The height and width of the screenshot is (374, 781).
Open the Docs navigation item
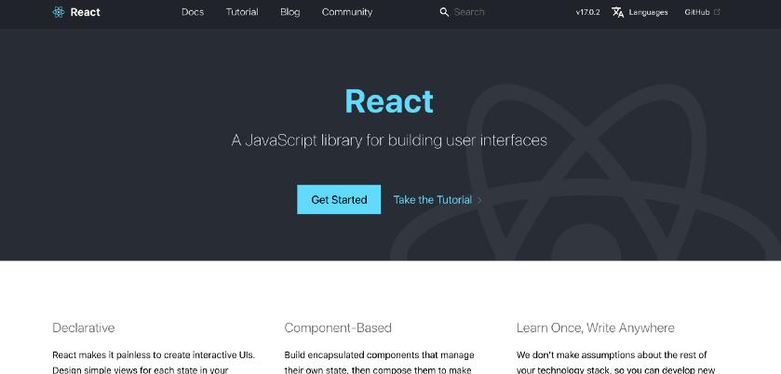point(193,12)
